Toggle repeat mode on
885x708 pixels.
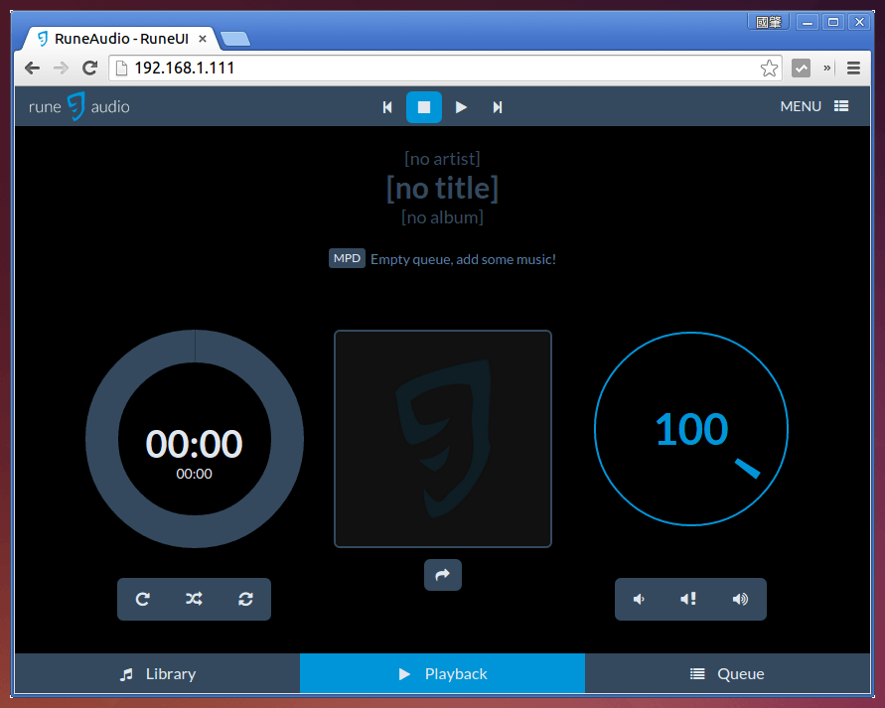(x=143, y=599)
